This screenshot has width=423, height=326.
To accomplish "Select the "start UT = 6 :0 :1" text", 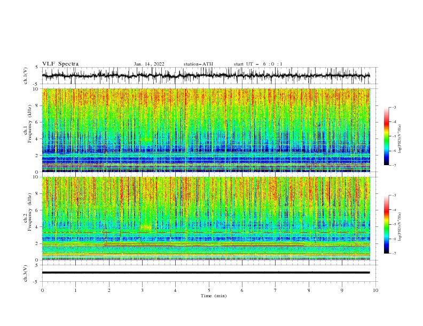I will 258,64.
